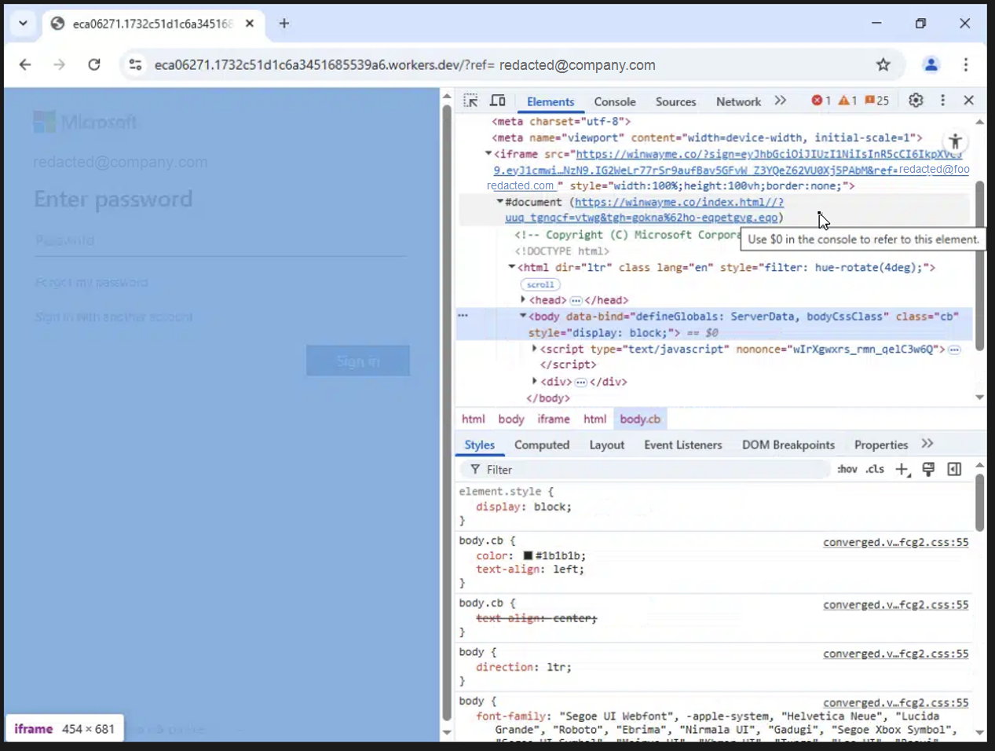Toggle rendering emulations paintbrush icon
Image resolution: width=995 pixels, height=751 pixels.
pyautogui.click(x=928, y=469)
